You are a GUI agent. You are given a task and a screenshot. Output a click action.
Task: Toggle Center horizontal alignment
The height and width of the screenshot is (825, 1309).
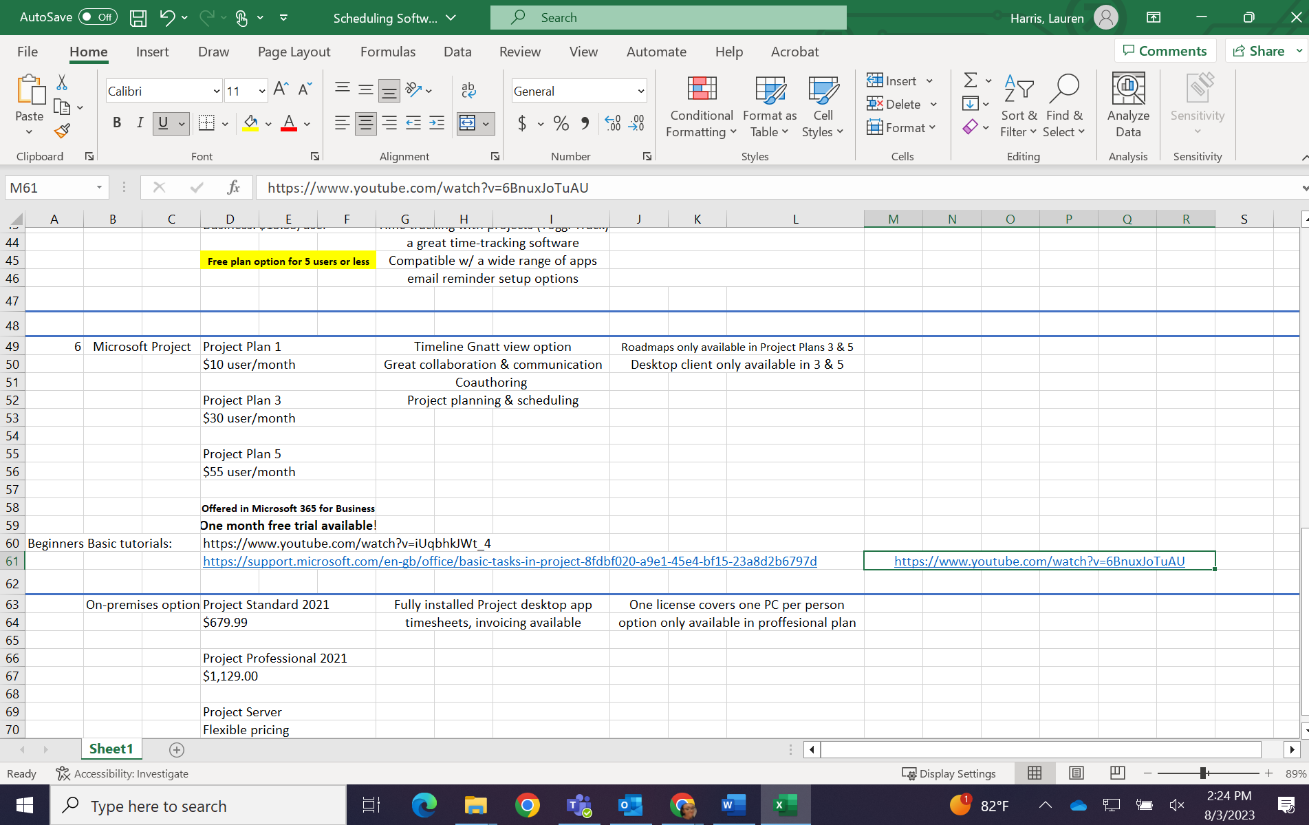point(366,123)
